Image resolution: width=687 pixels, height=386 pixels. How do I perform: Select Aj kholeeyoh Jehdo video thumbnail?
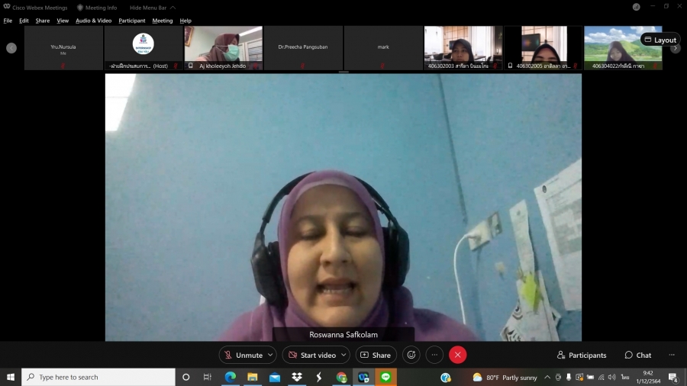click(x=223, y=47)
